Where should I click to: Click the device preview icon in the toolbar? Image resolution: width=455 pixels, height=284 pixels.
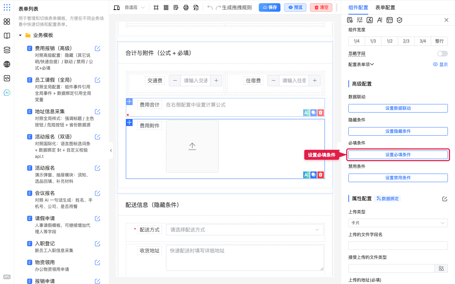coord(117,7)
